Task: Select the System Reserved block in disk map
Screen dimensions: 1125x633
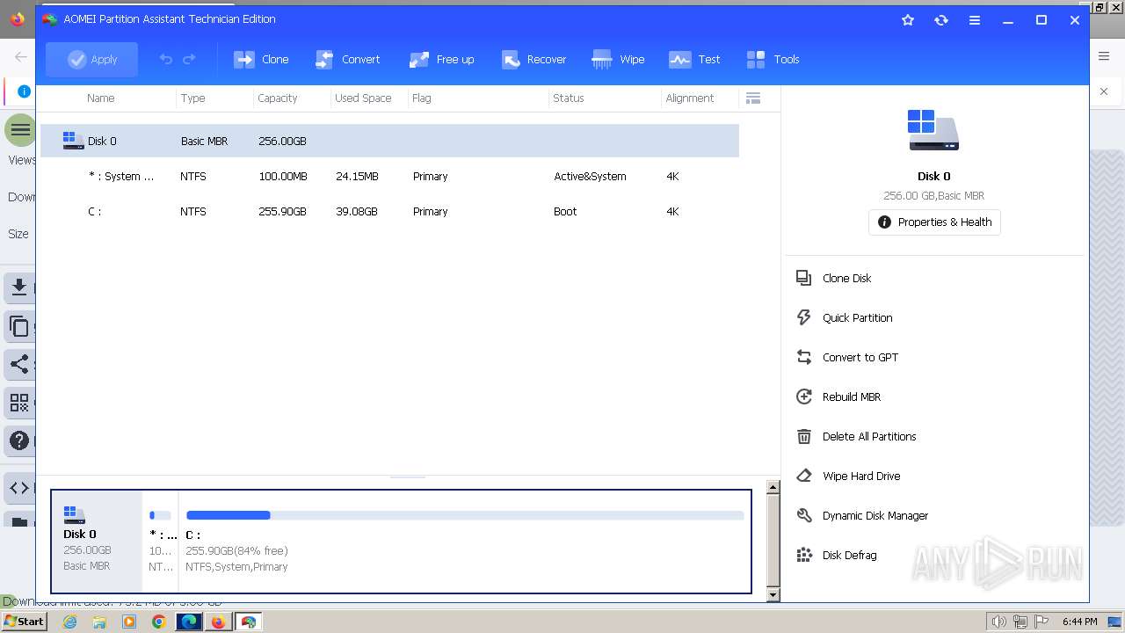Action: (x=161, y=542)
